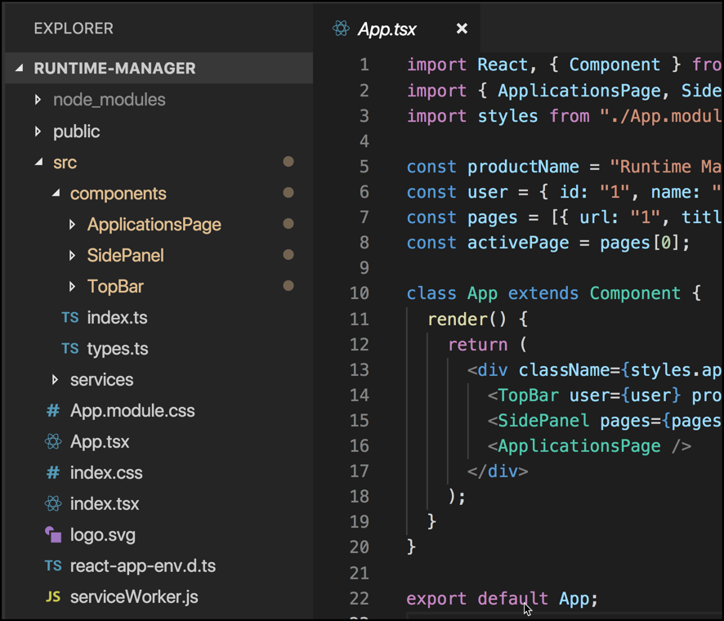
Task: Select the App.tsx editor tab
Action: pos(397,29)
